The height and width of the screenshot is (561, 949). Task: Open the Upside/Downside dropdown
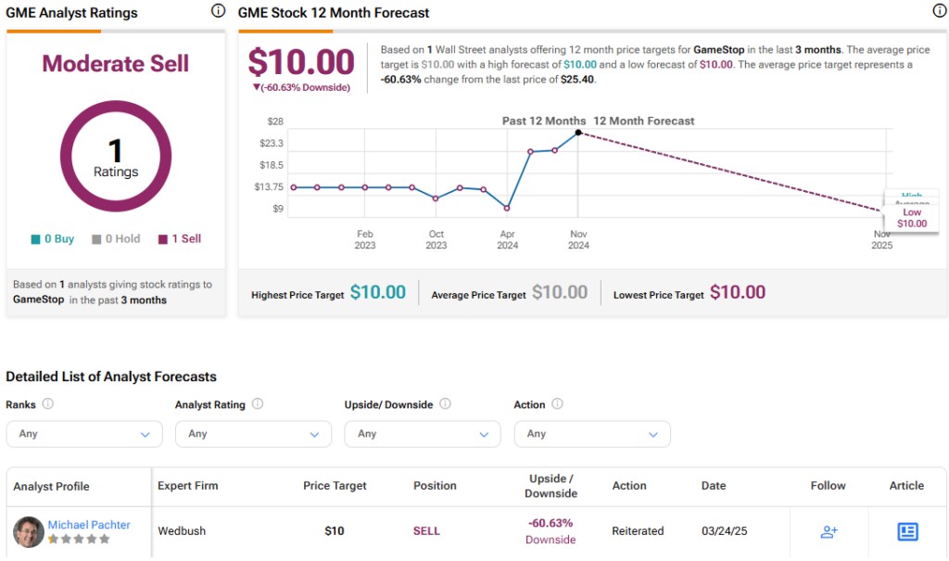click(x=423, y=434)
